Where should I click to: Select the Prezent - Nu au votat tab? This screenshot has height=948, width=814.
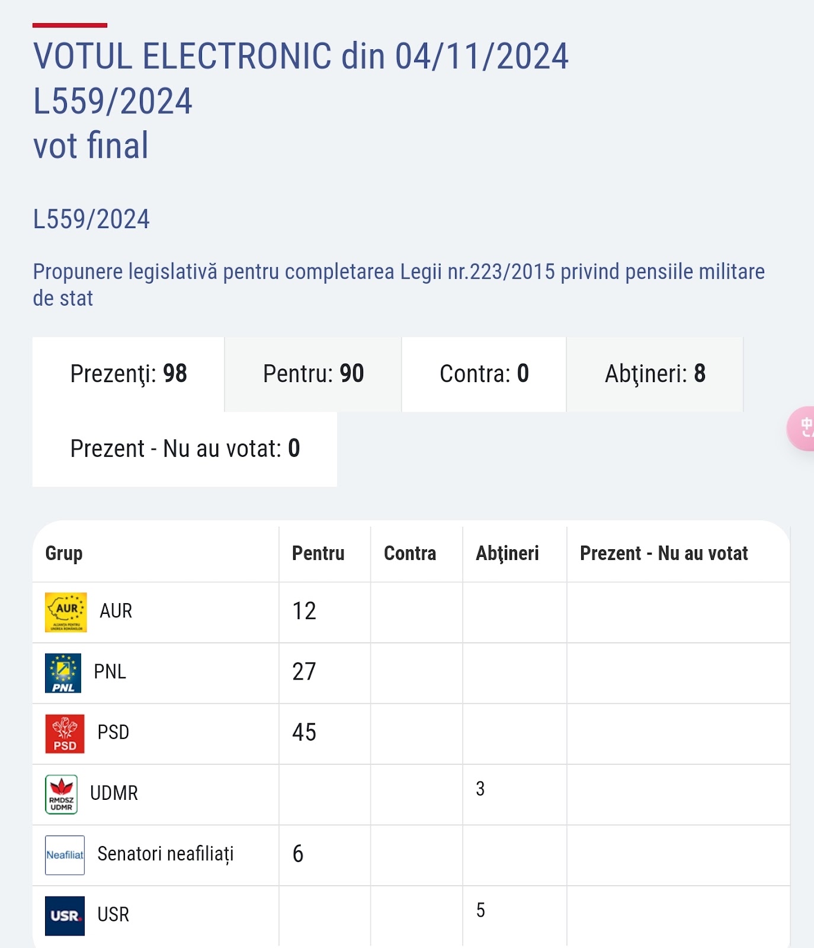(x=185, y=449)
